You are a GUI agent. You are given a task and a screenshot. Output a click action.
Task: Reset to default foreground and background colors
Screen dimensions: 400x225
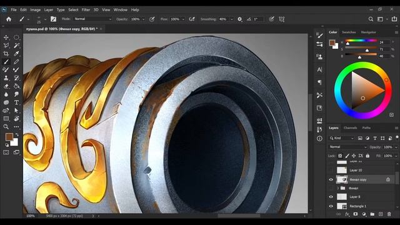point(7,145)
